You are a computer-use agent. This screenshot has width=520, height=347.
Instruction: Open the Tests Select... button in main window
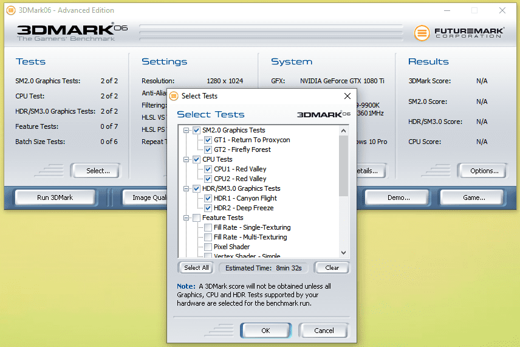click(x=96, y=171)
